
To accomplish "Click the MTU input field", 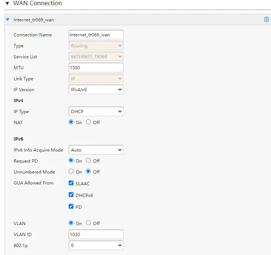I will [96, 68].
